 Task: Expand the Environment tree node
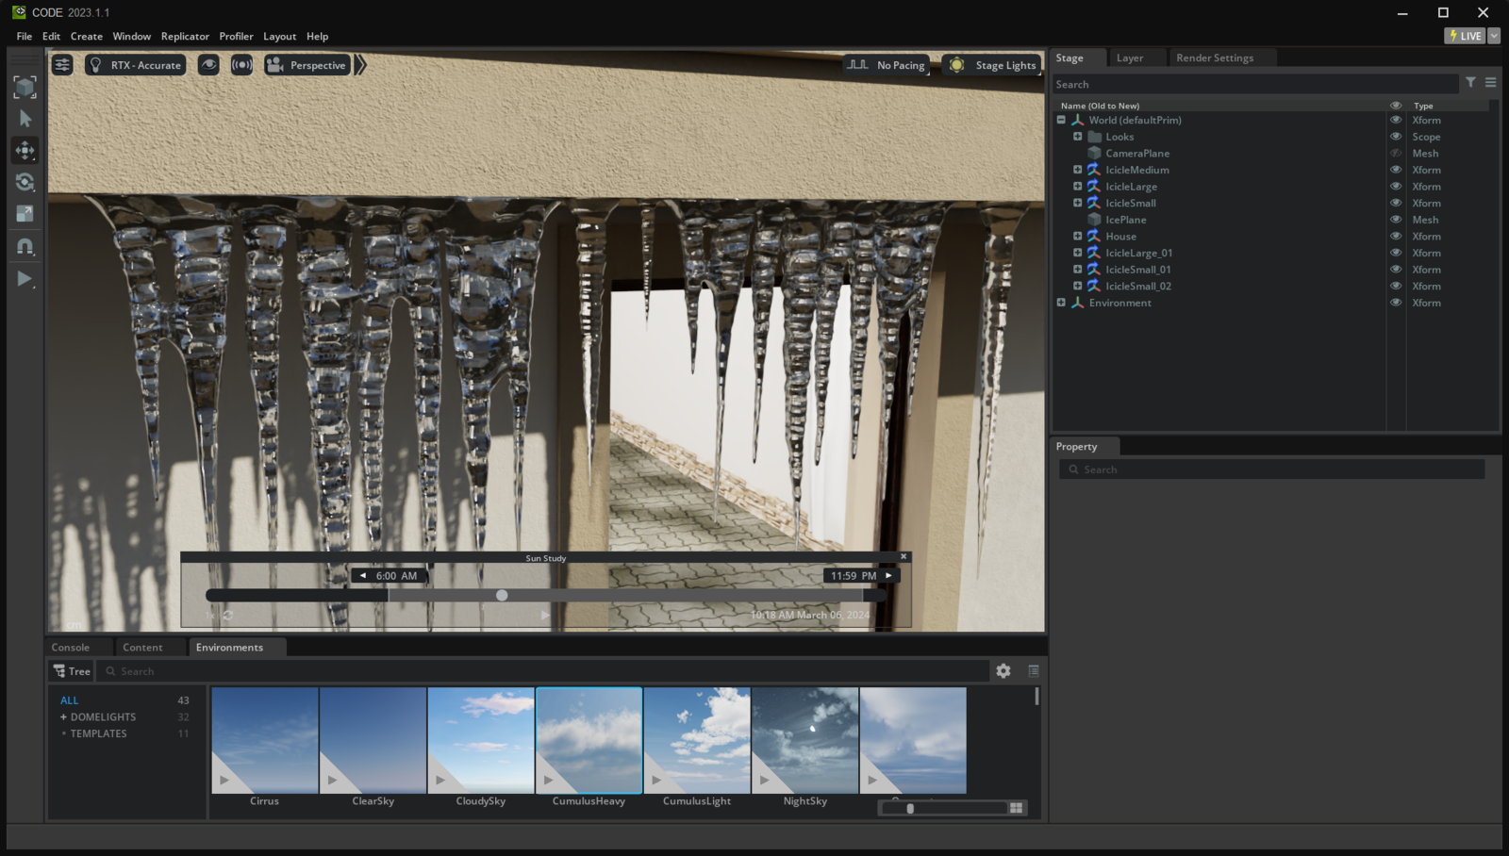(x=1061, y=303)
